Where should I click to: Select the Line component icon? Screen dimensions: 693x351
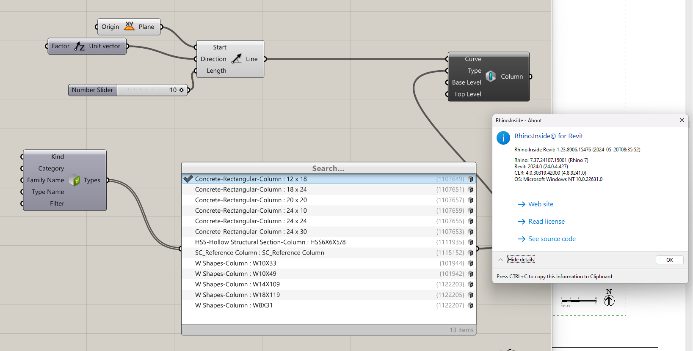click(237, 59)
